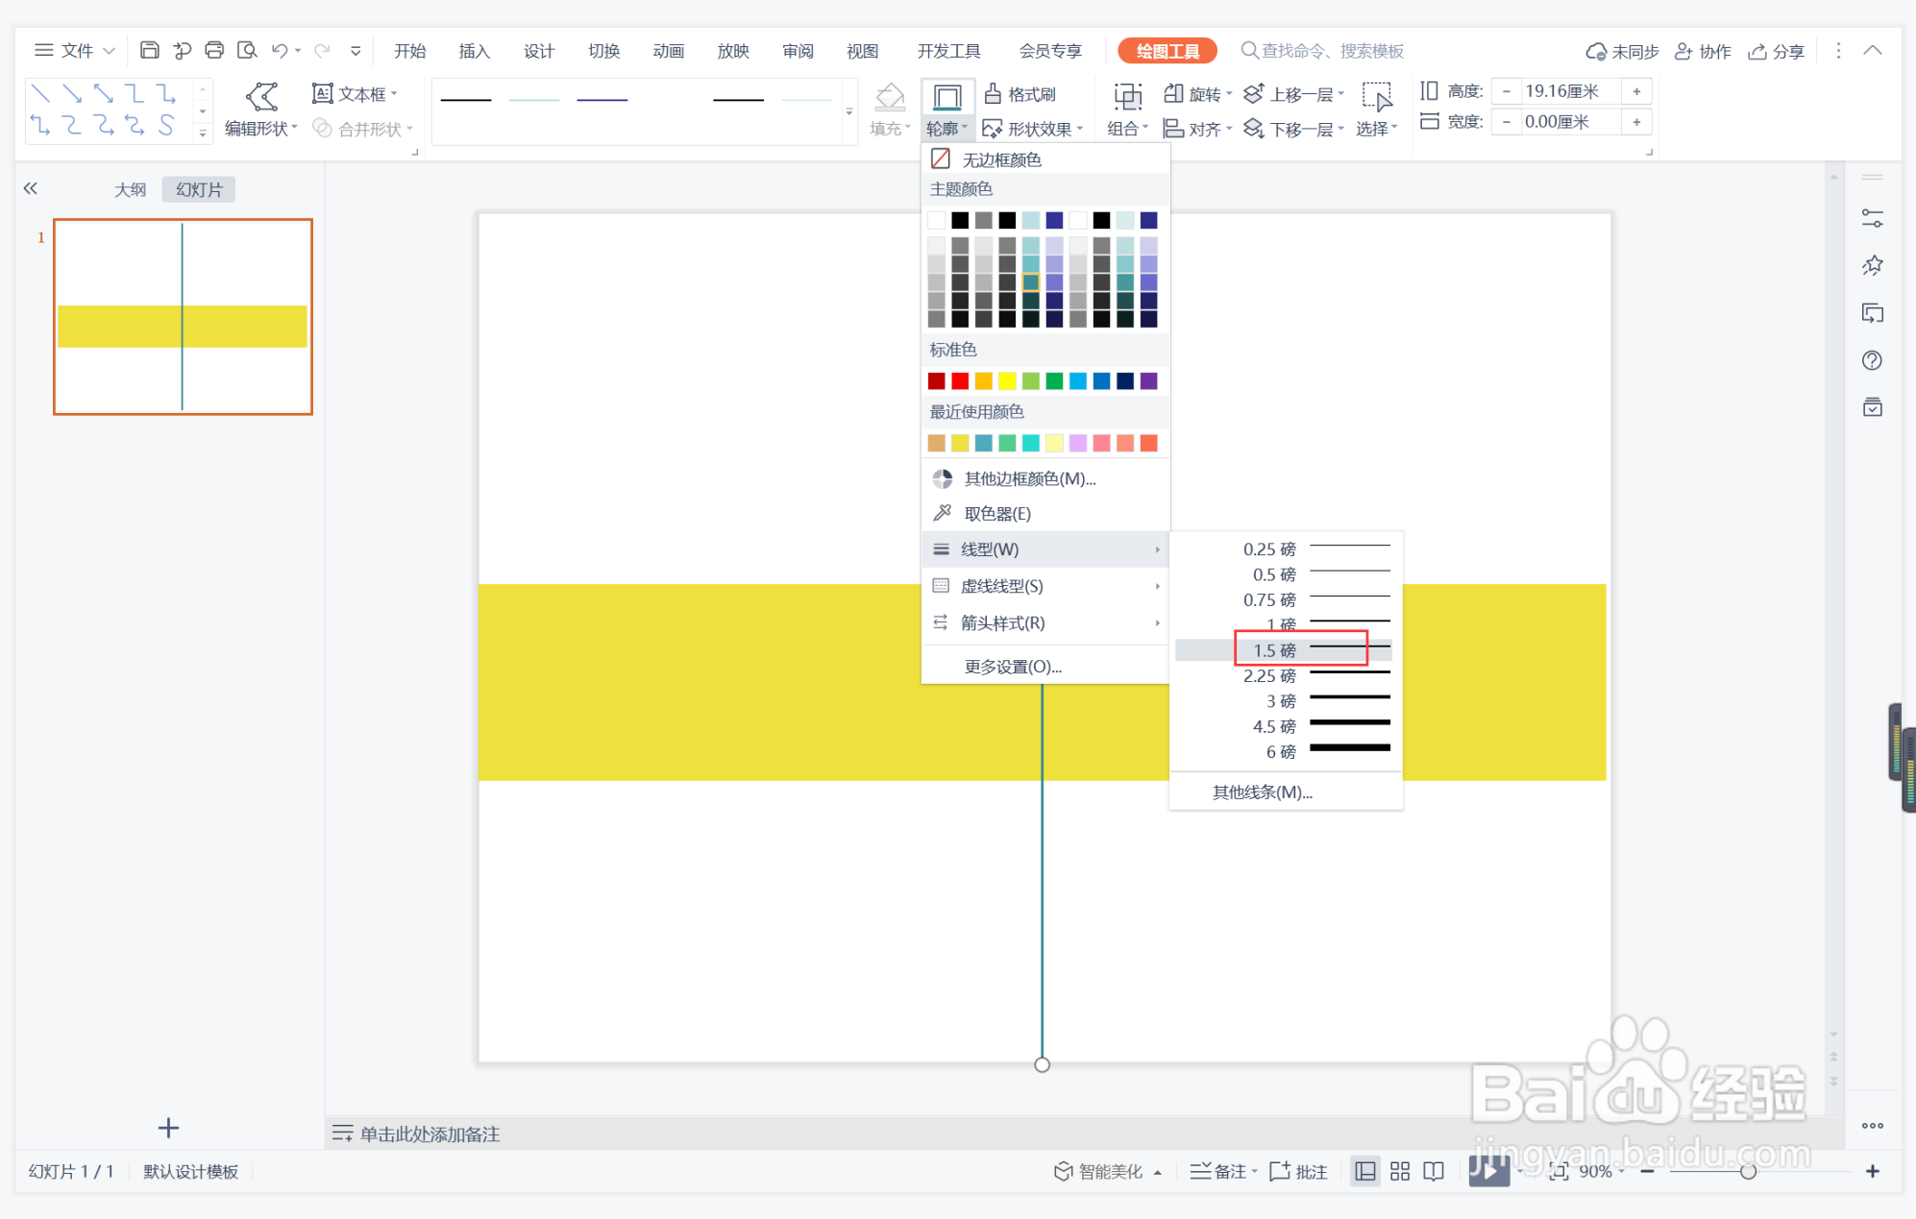This screenshot has width=1916, height=1219.
Task: Open the Rotate (旋转) dropdown
Action: [1196, 93]
